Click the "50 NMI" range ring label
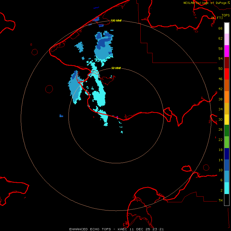Viewport: 231px width, 231px height. (116, 68)
